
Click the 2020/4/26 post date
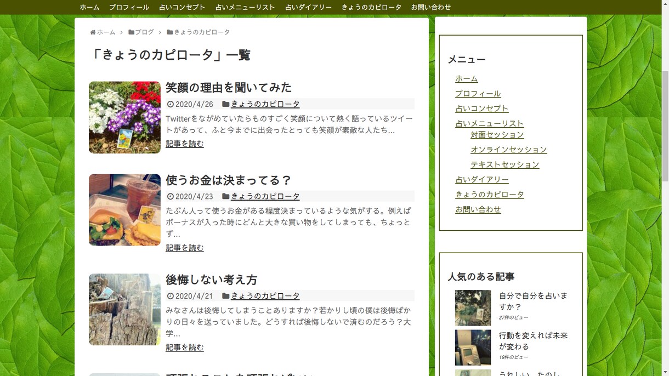pyautogui.click(x=194, y=104)
